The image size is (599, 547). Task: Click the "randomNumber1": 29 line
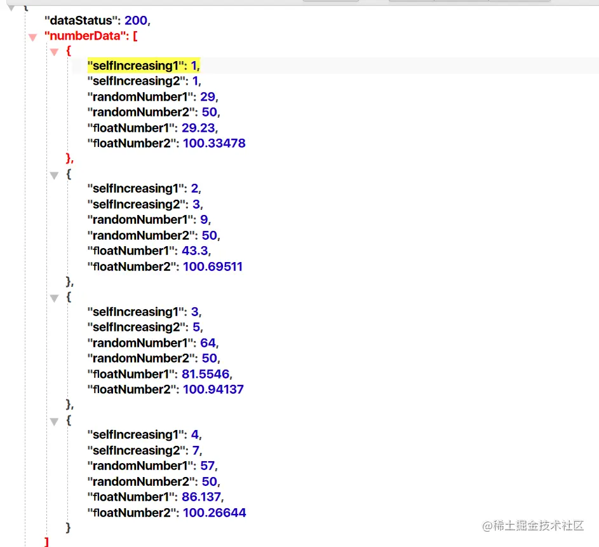(153, 97)
